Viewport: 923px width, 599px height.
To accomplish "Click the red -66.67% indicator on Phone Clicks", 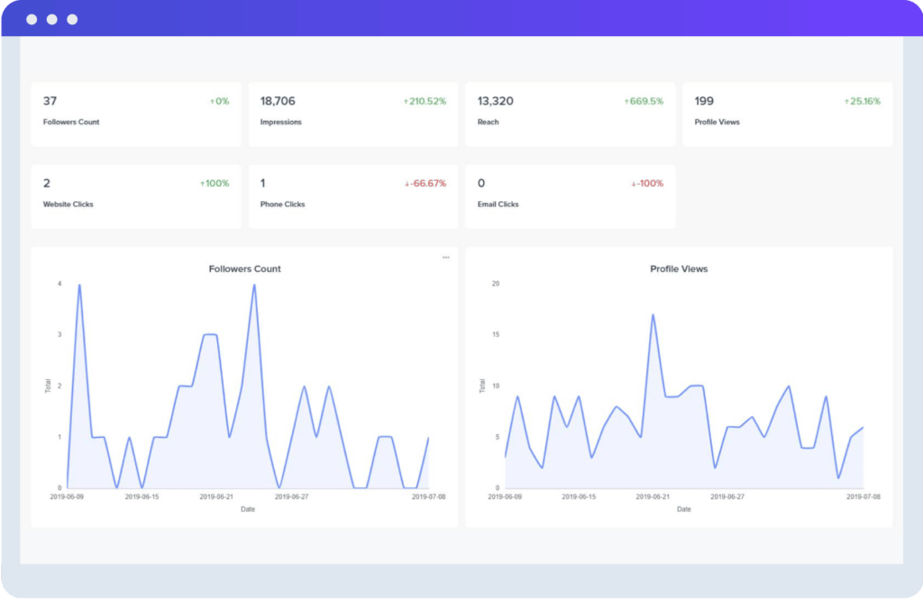I will (424, 183).
